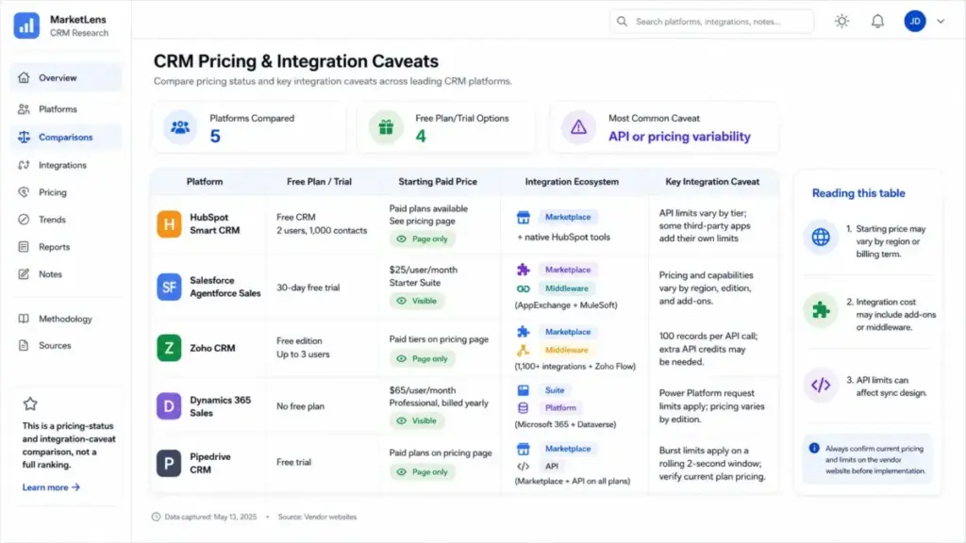This screenshot has height=543, width=966.
Task: Click the star icon in sidebar note
Action: (x=30, y=403)
